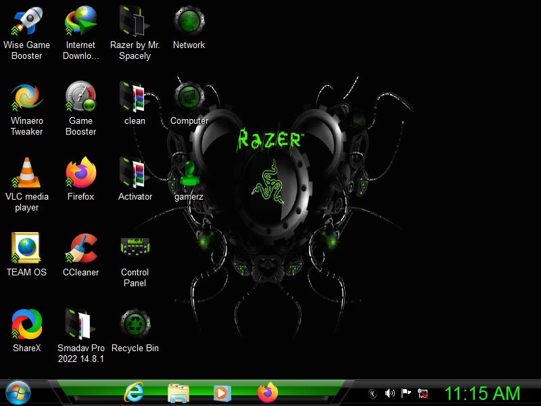Image resolution: width=541 pixels, height=406 pixels.
Task: Click the 11:15 AM taskbar clock
Action: 482,393
